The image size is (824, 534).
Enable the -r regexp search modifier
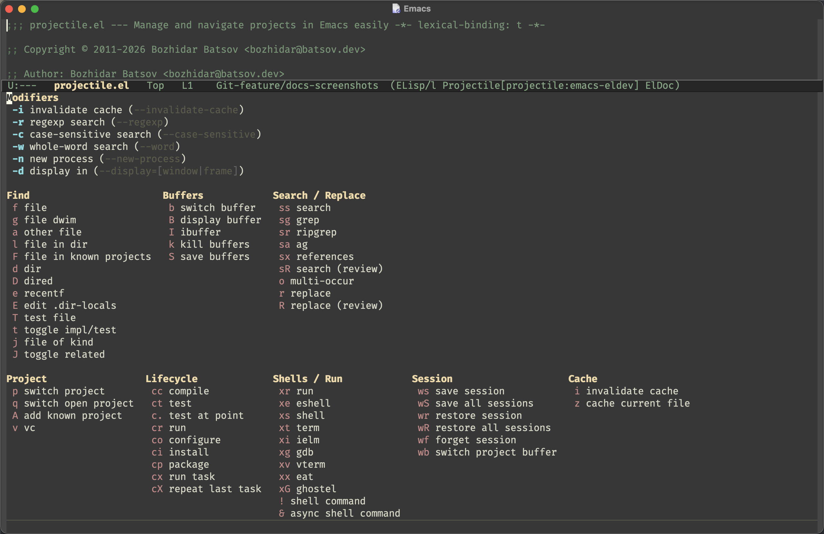(x=90, y=122)
